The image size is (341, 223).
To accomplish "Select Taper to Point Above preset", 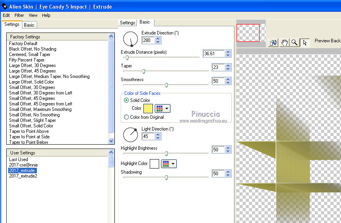I will [29, 131].
